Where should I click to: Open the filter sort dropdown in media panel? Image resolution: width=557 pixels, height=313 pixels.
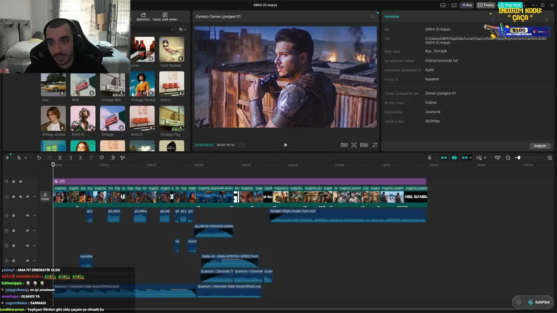(182, 30)
